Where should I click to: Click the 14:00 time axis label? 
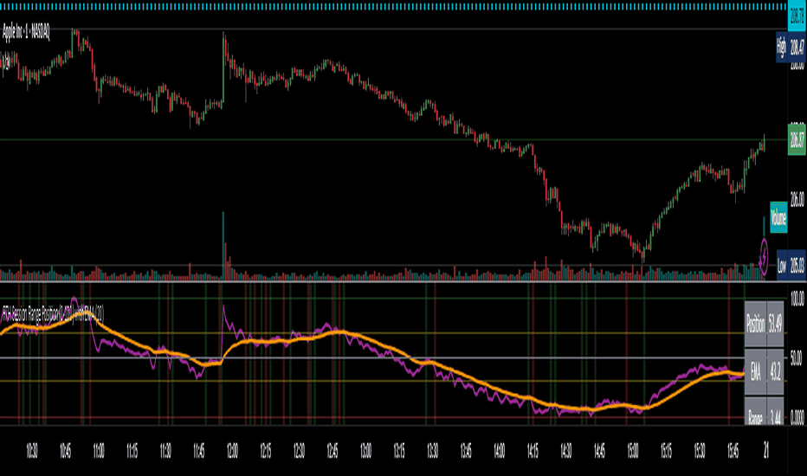[500, 451]
